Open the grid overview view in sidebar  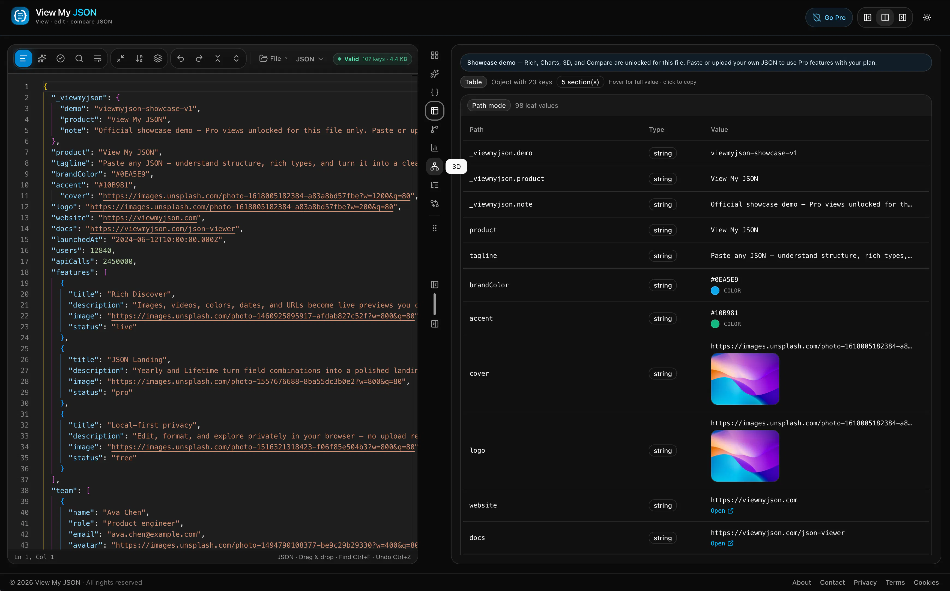435,55
